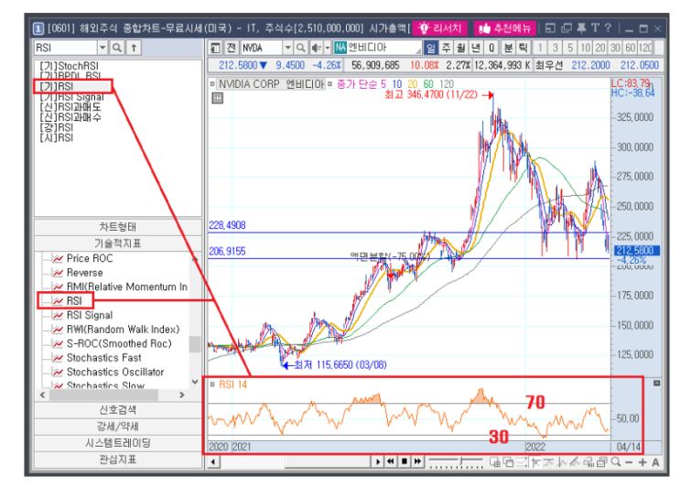Click the chart zoom-in plus icon
Screen dimensions: 680x487
[642, 462]
